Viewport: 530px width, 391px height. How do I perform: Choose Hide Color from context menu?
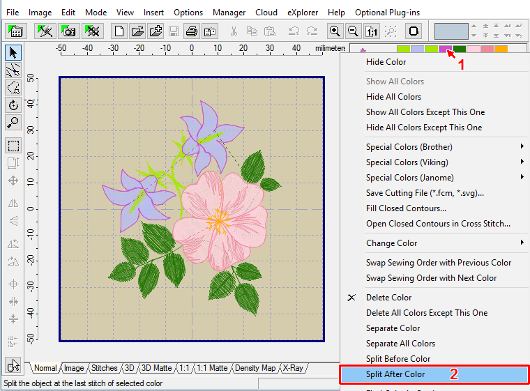pos(434,62)
